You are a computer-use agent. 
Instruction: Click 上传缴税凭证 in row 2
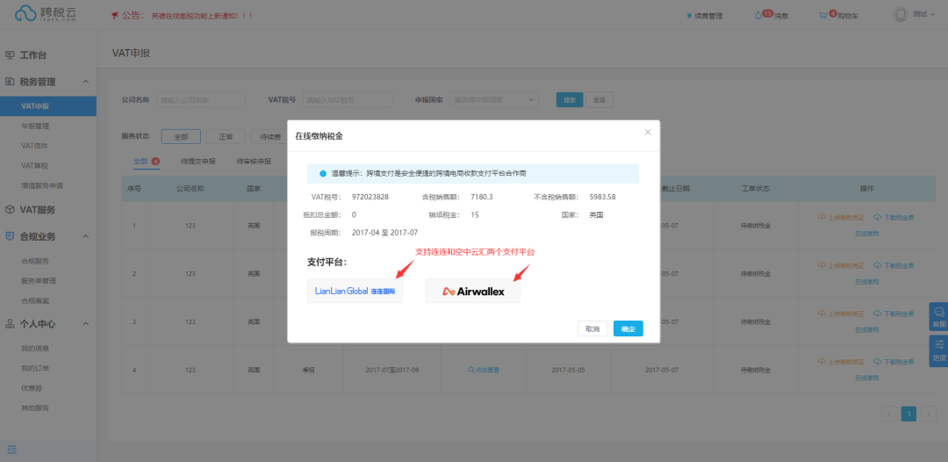[841, 265]
